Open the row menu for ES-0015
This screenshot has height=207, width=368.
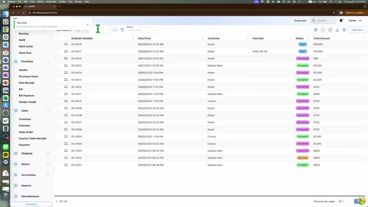(x=66, y=66)
